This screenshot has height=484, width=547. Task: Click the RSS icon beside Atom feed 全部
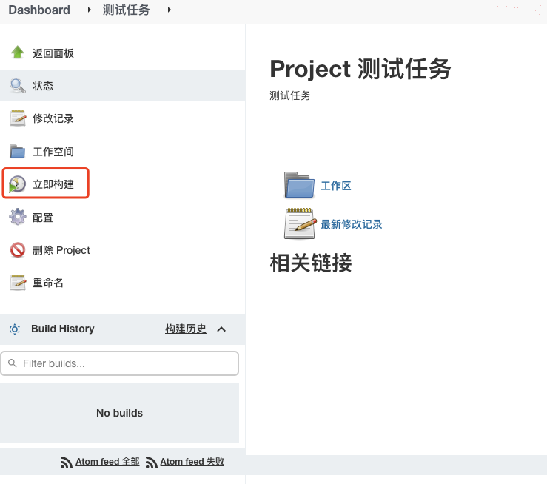coord(66,462)
